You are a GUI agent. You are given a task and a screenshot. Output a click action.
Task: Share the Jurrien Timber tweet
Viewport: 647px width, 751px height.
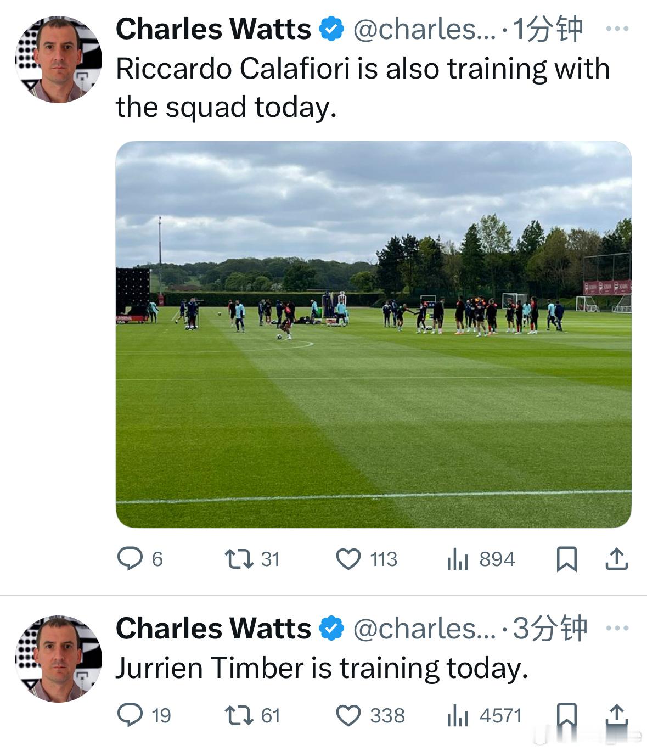pyautogui.click(x=616, y=715)
